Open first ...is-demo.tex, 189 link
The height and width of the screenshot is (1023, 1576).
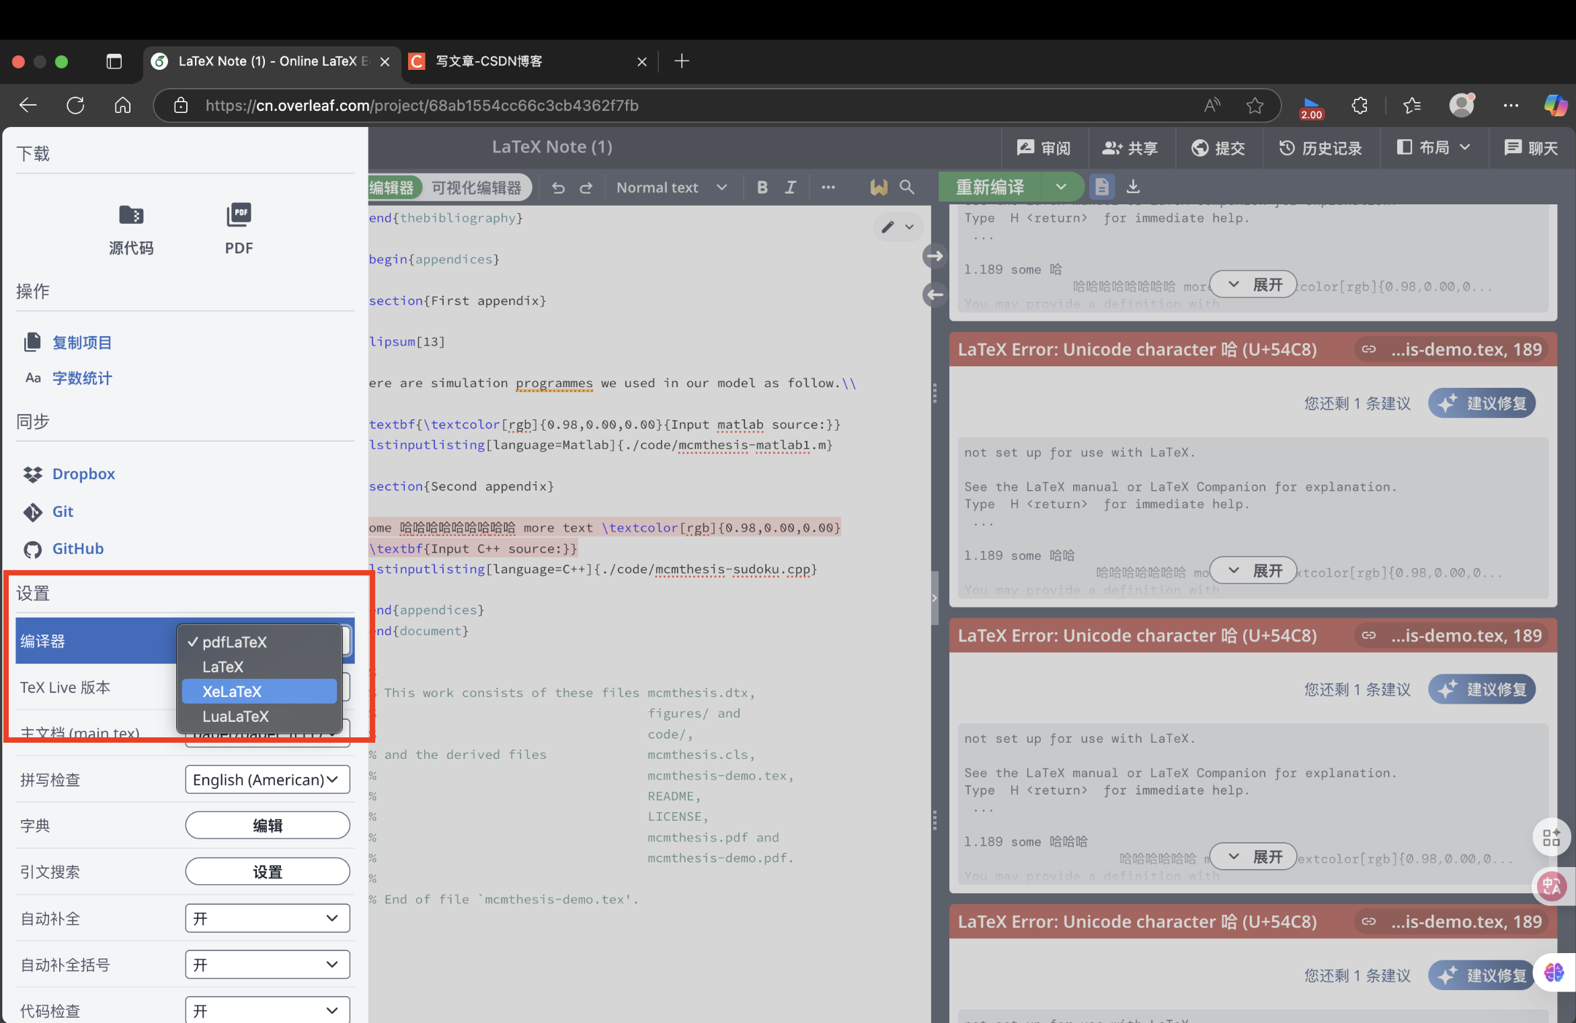[x=1452, y=350]
